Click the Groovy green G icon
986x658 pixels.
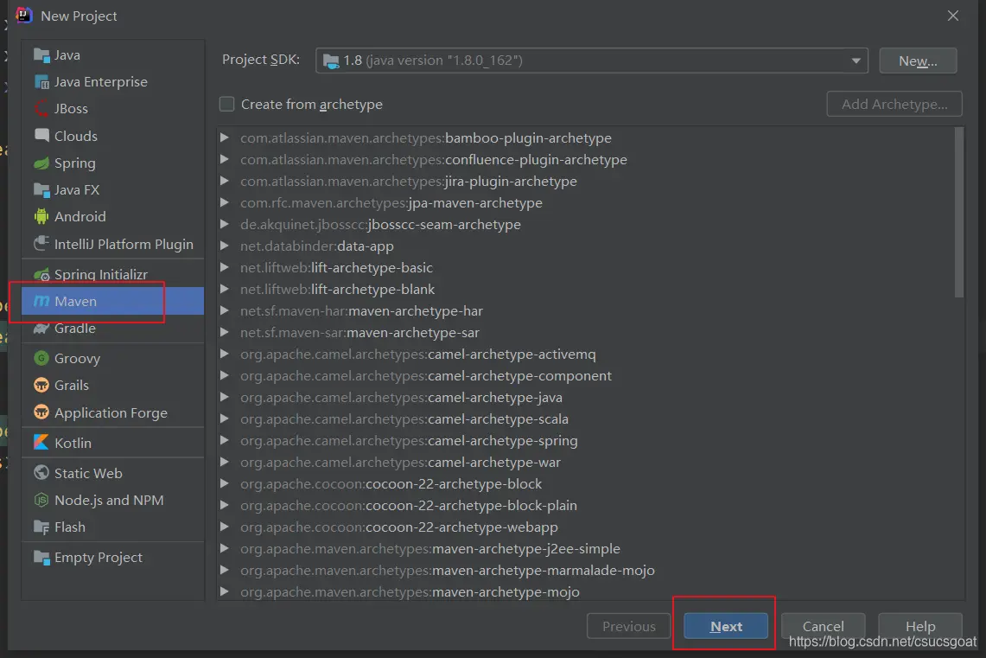pyautogui.click(x=41, y=359)
